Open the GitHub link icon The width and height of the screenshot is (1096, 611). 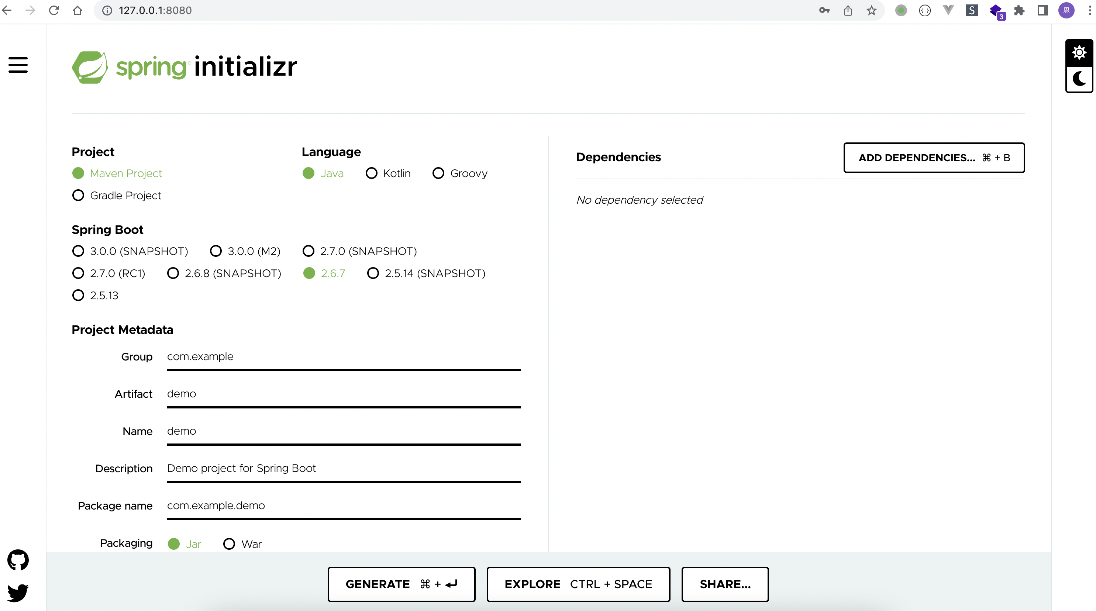click(x=18, y=559)
